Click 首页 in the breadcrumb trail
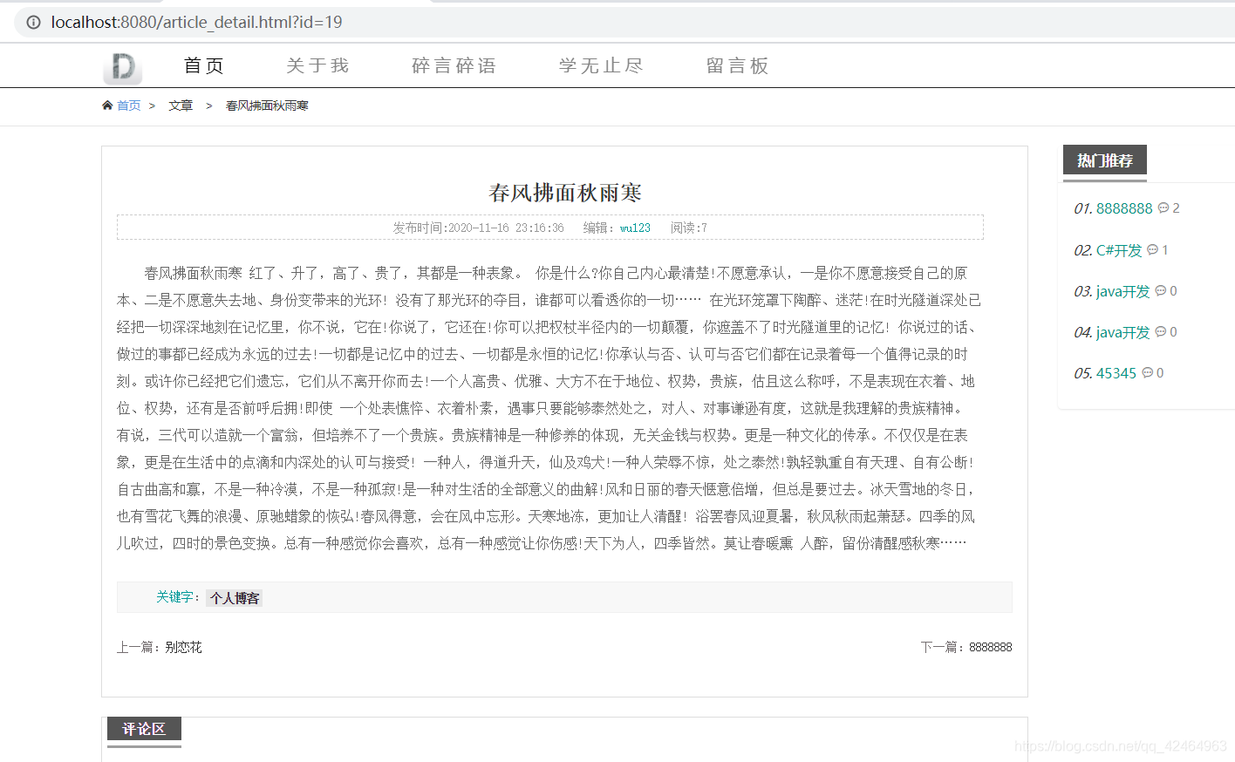 click(129, 105)
